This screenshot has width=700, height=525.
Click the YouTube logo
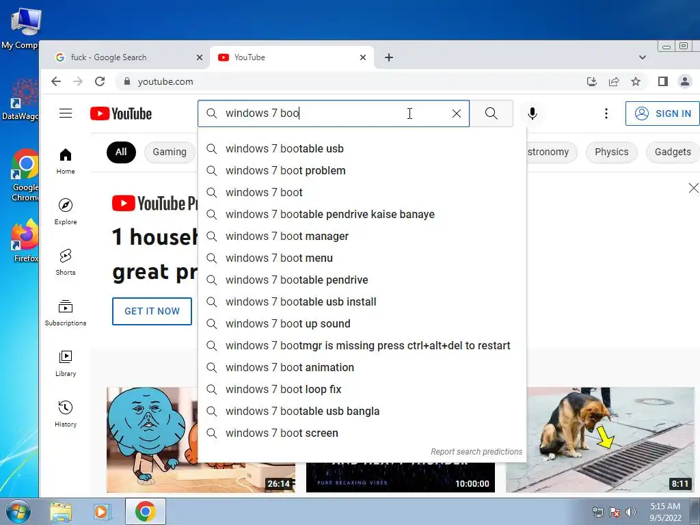pyautogui.click(x=121, y=114)
